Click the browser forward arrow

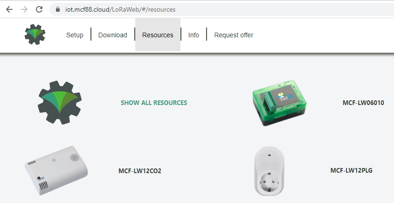24,9
